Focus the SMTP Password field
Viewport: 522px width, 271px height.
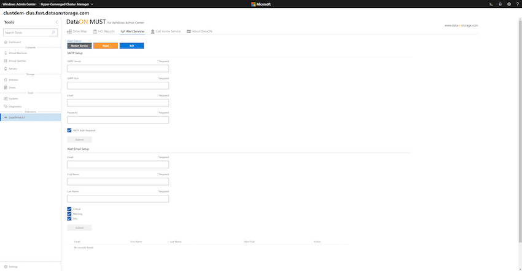click(x=118, y=120)
